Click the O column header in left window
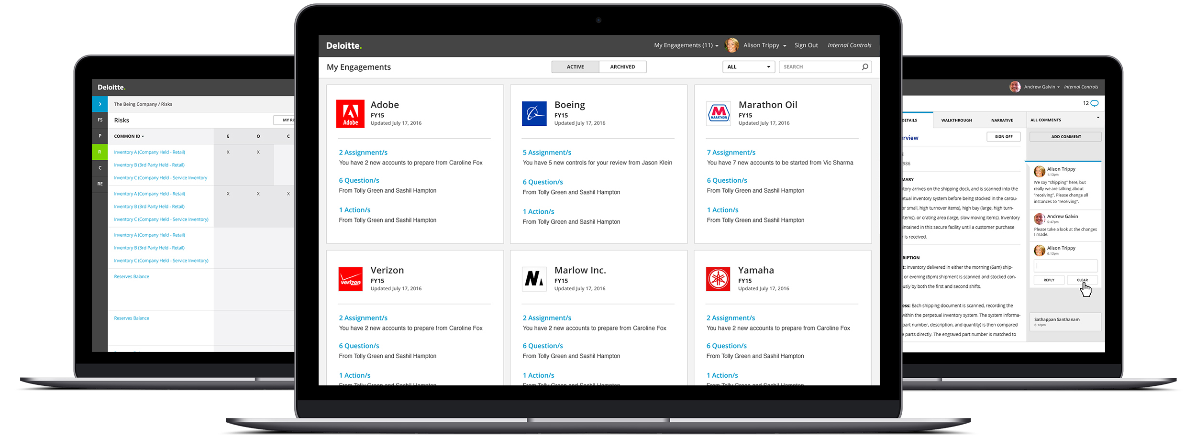This screenshot has height=438, width=1196. [x=258, y=136]
